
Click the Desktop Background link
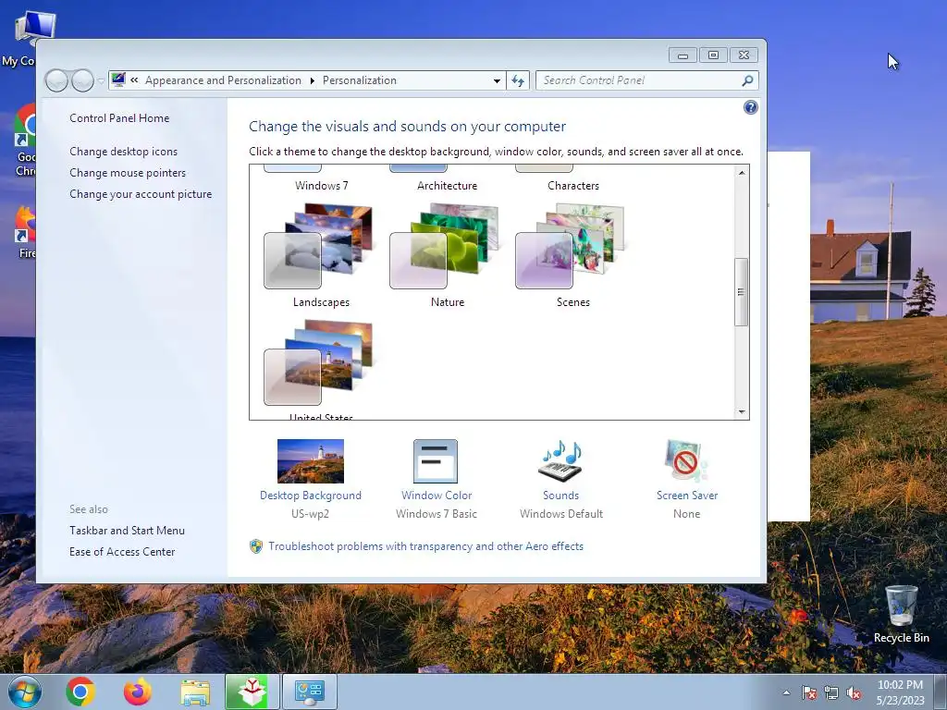(311, 496)
